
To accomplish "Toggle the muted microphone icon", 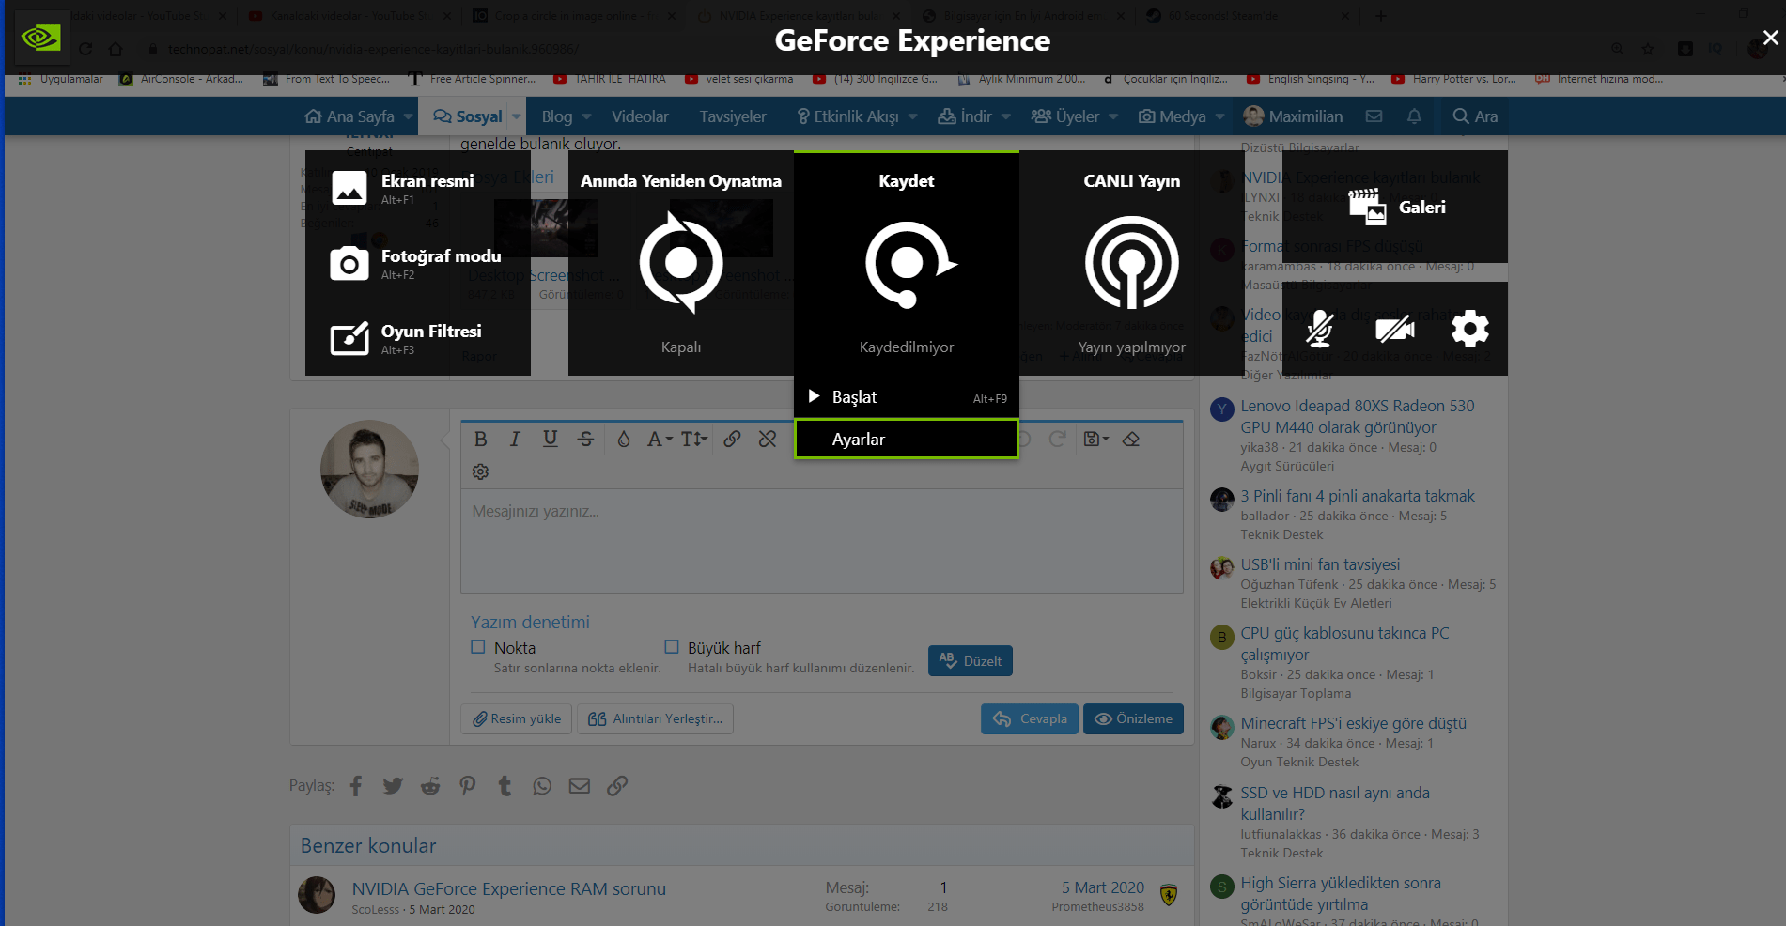I will coord(1320,329).
